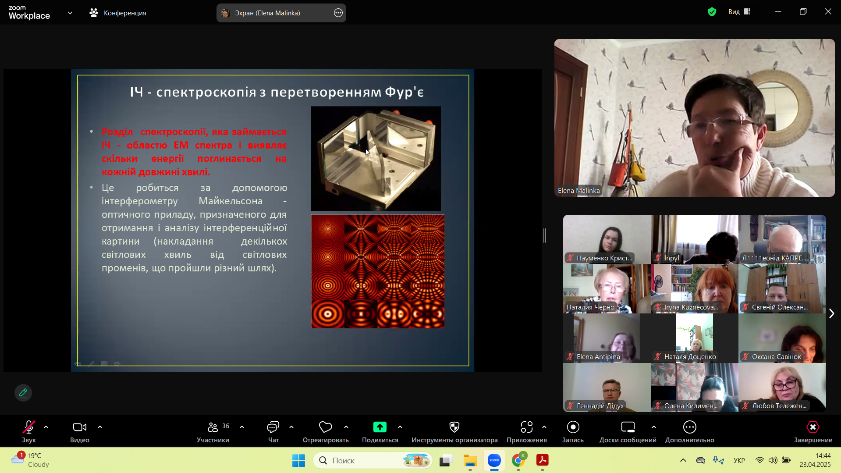The height and width of the screenshot is (473, 841).
Task: Select Elena Antipina participant tile
Action: [x=607, y=338]
